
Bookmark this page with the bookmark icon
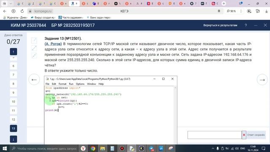click(x=219, y=11)
